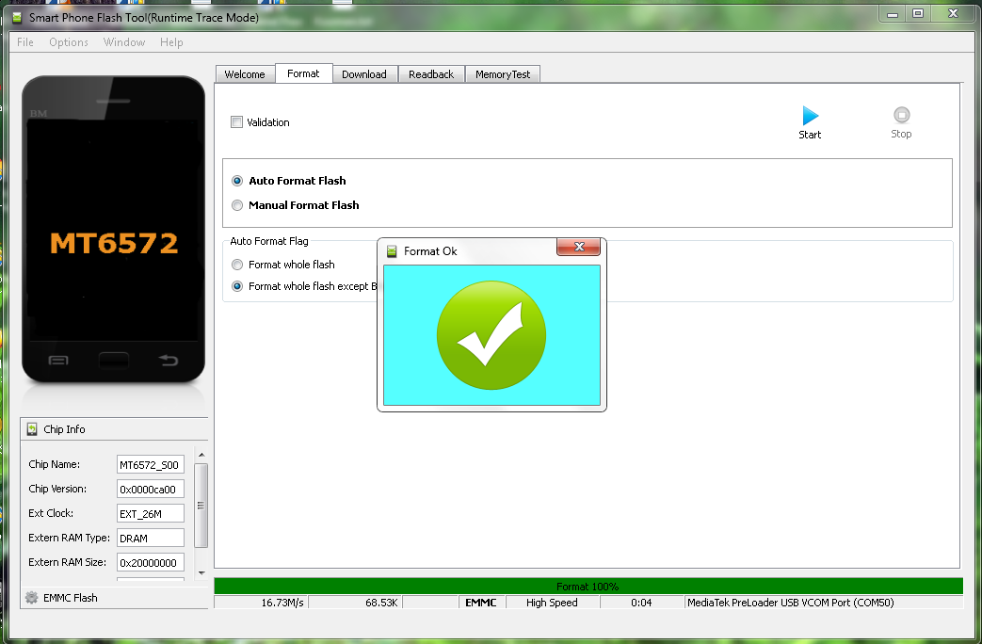Click the Chip Name field MT6572_S00
Viewport: 982px width, 644px height.
click(151, 465)
